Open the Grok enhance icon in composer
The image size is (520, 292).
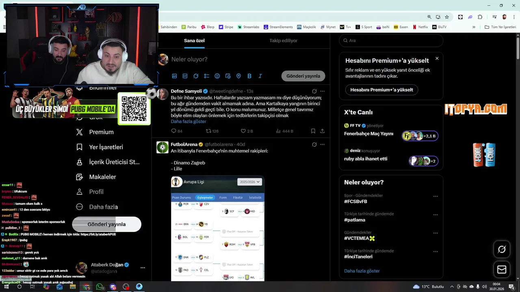pos(196,76)
